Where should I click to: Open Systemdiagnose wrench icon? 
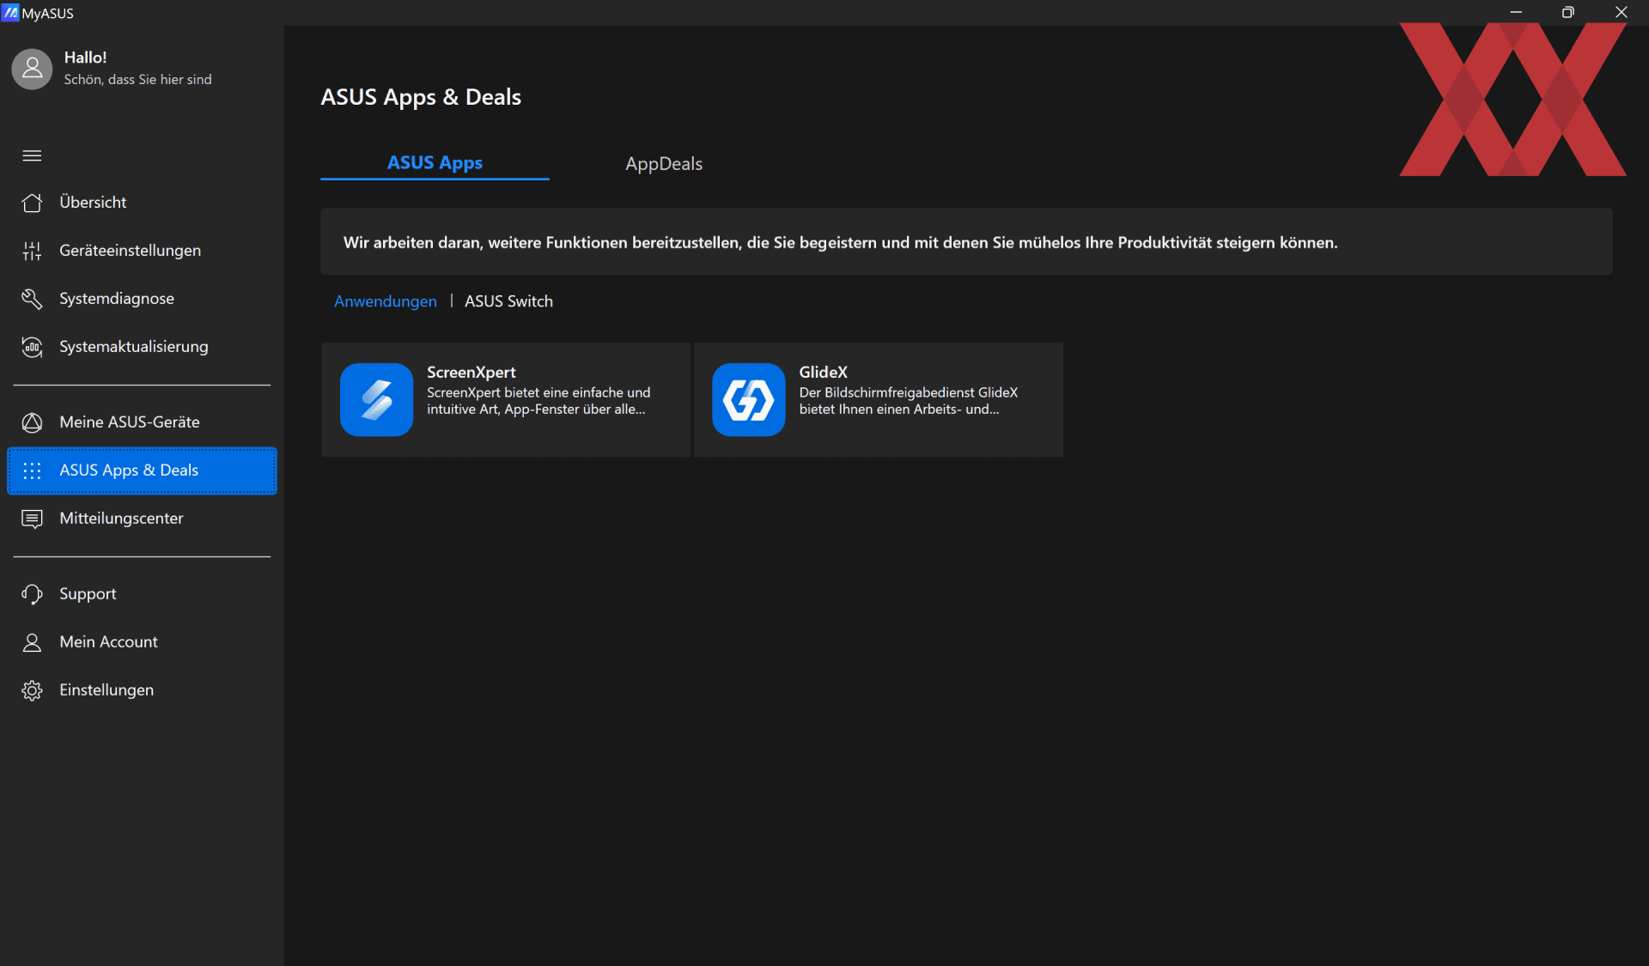coord(32,299)
